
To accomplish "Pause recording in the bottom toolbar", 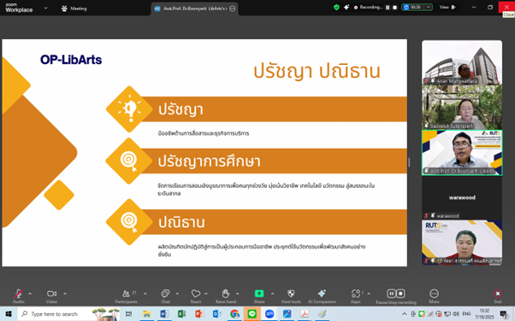I will click(391, 293).
